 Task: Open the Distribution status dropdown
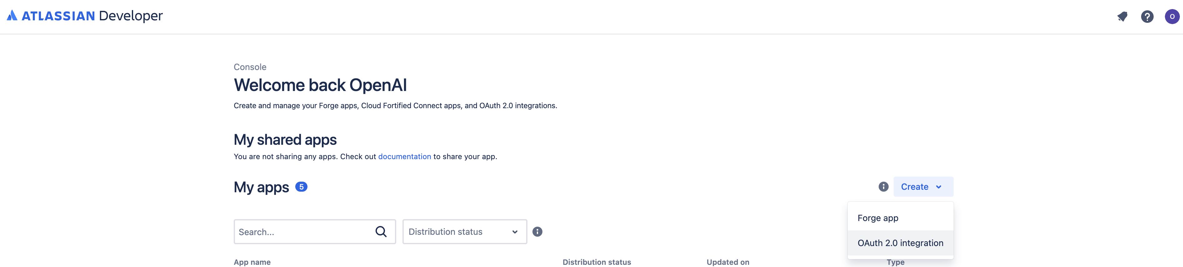tap(464, 232)
